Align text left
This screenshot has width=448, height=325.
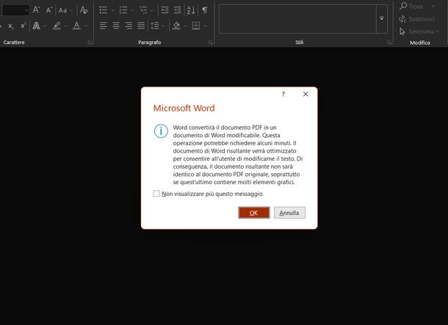click(x=104, y=26)
